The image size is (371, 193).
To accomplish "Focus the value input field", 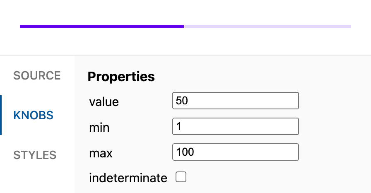I will tap(235, 101).
